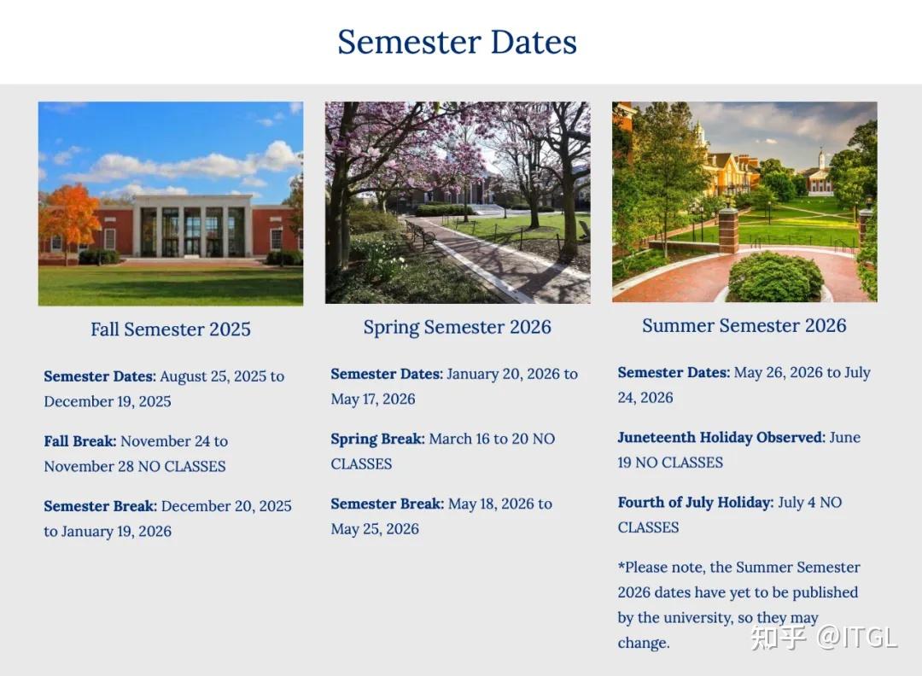922x676 pixels.
Task: Click the Fall Break label
Action: [x=80, y=441]
